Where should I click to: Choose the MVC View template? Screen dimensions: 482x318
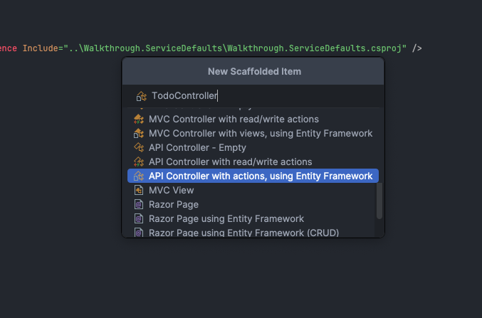click(171, 190)
